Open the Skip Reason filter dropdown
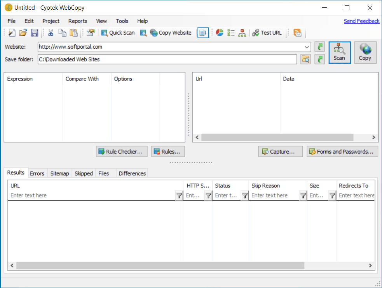382x288 pixels. pyautogui.click(x=303, y=196)
